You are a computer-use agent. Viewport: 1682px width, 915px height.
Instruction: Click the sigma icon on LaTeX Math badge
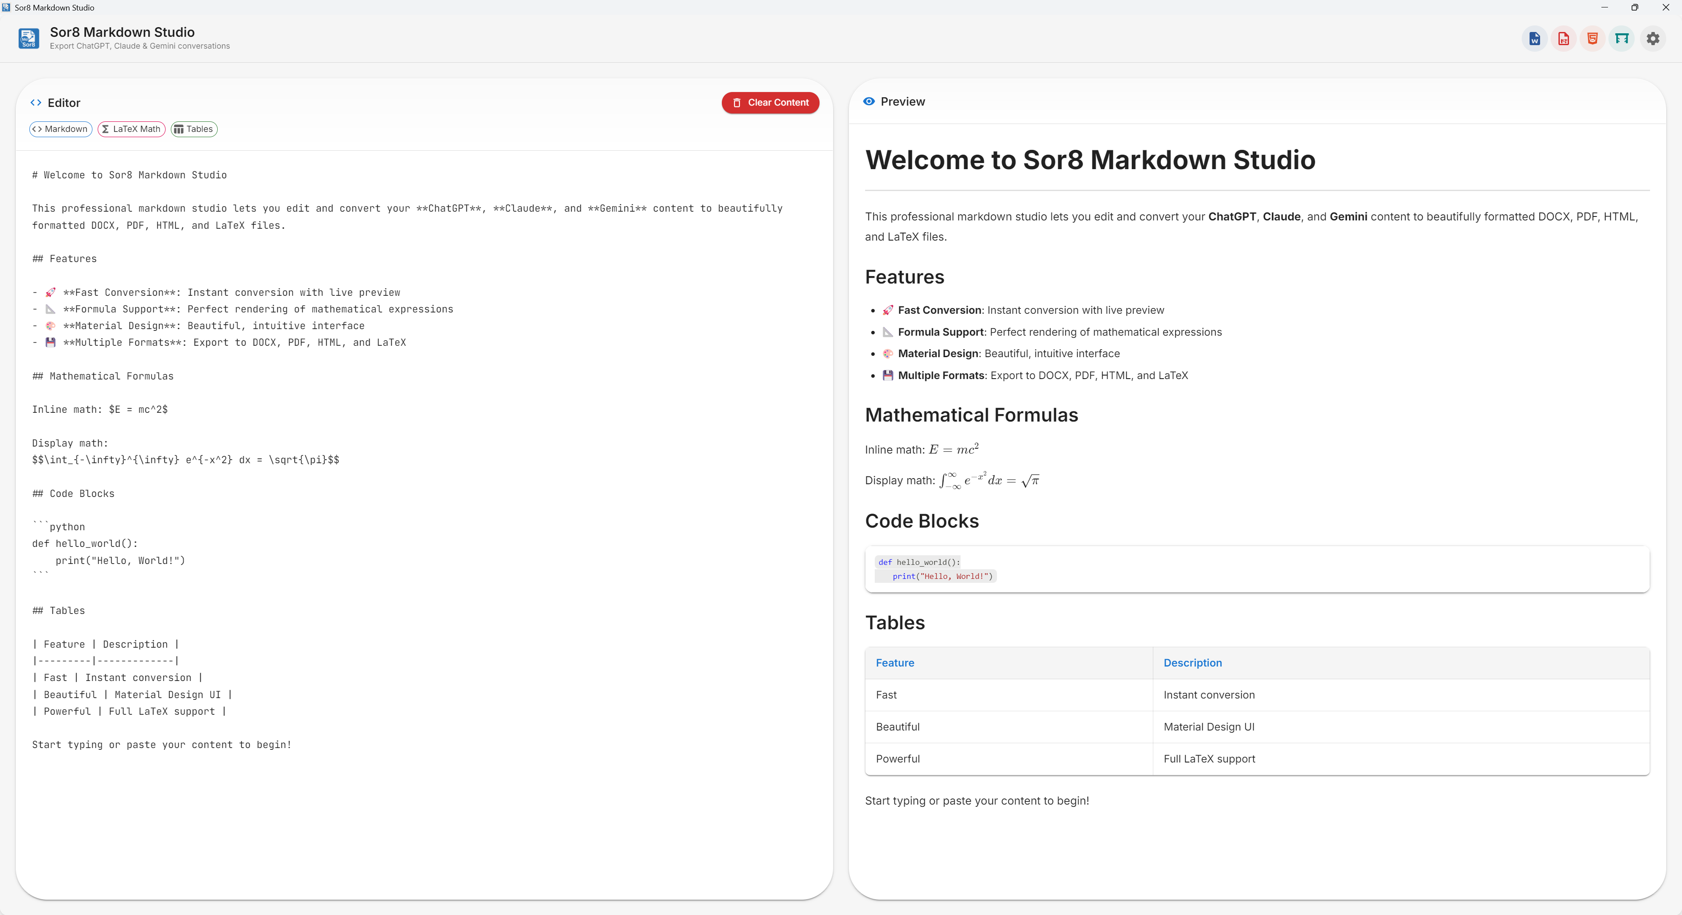[x=106, y=129]
